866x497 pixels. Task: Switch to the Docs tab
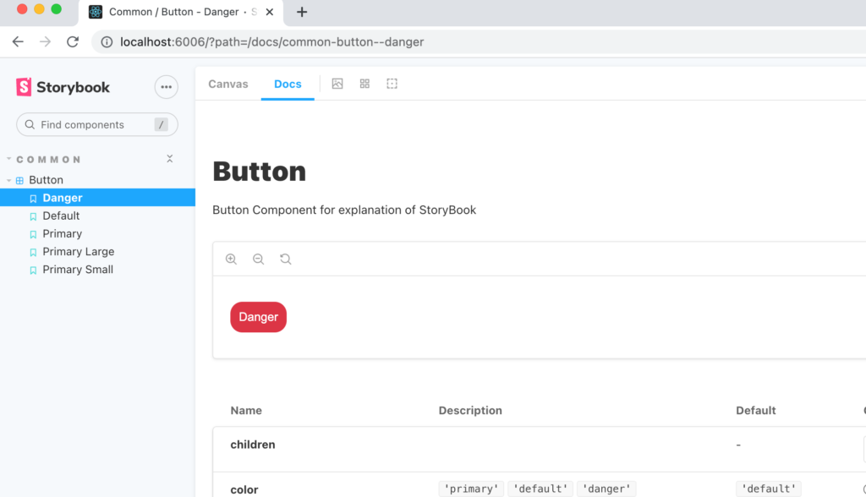pyautogui.click(x=288, y=84)
